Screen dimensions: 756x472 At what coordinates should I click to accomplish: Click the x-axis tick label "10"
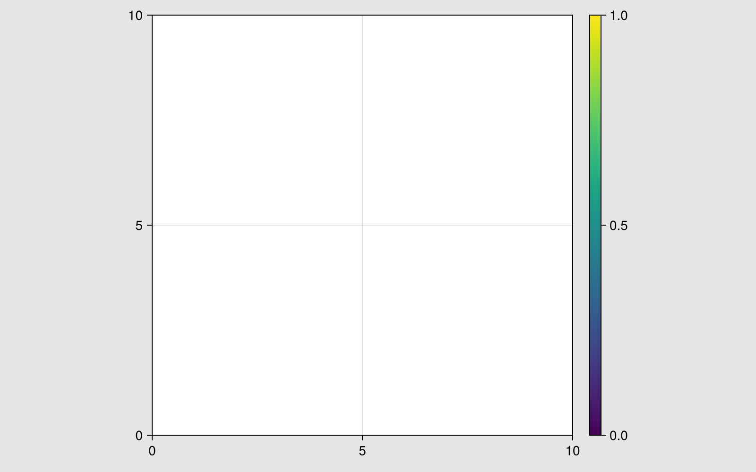tap(572, 452)
